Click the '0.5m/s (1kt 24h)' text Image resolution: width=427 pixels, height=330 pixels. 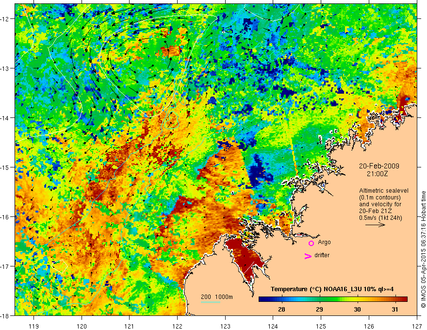tap(381, 218)
